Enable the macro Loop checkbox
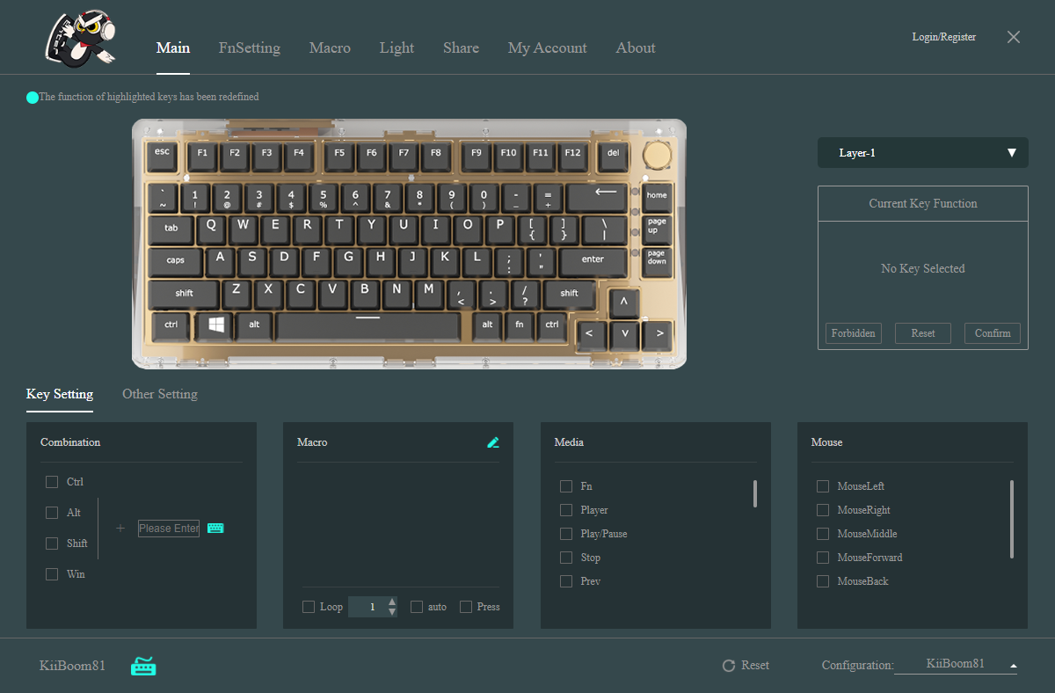1055x693 pixels. pos(309,607)
